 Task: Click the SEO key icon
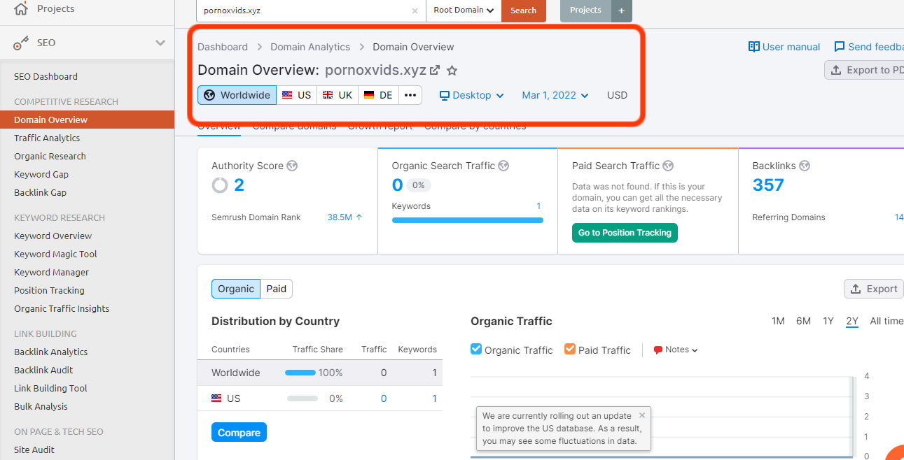click(21, 43)
